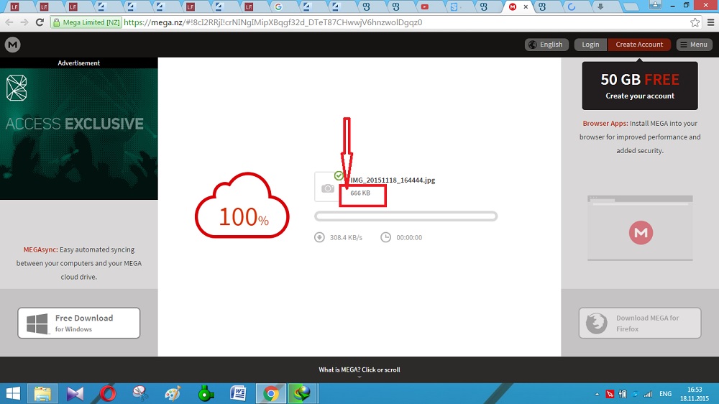The image size is (719, 404).
Task: Click the Create Account button
Action: tap(638, 45)
